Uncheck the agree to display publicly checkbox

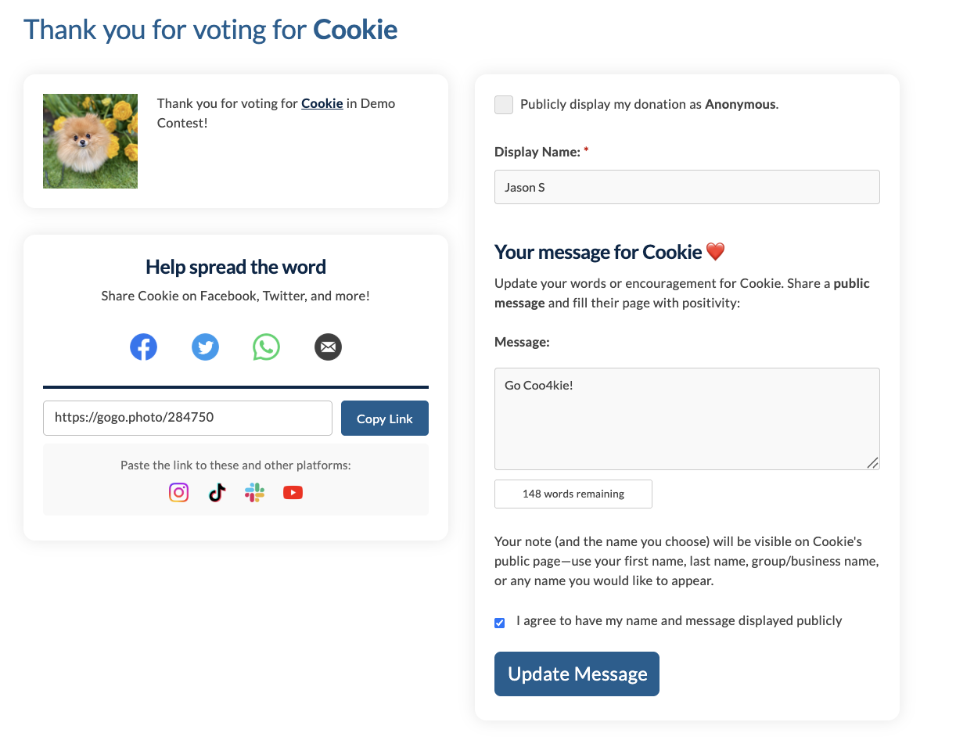tap(500, 623)
